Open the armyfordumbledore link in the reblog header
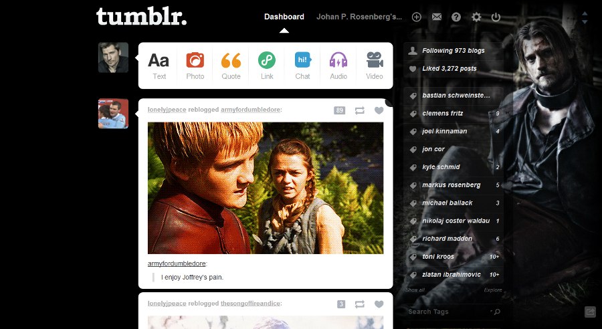The height and width of the screenshot is (329, 602). point(250,110)
